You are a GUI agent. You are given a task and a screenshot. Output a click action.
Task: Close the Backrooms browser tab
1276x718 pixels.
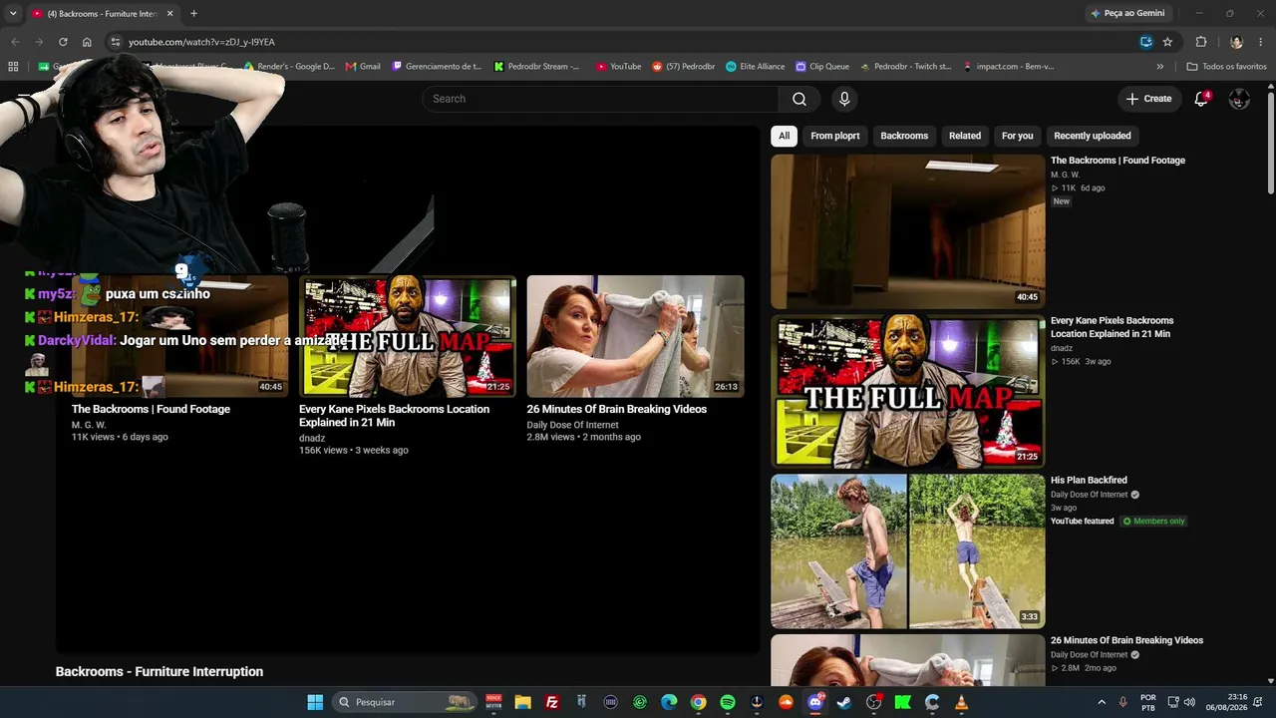[x=169, y=13]
